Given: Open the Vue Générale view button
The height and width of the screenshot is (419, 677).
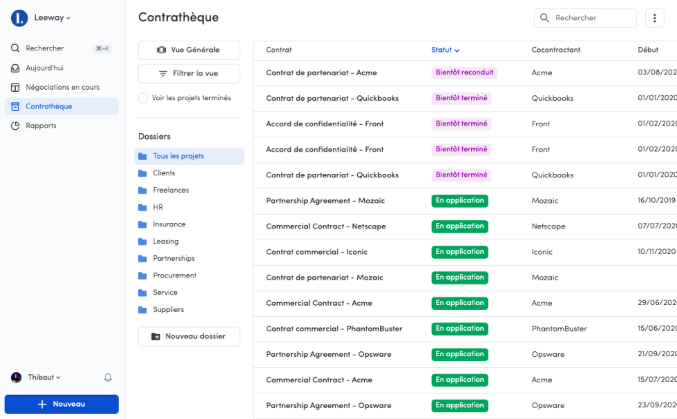Looking at the screenshot, I should tap(189, 50).
